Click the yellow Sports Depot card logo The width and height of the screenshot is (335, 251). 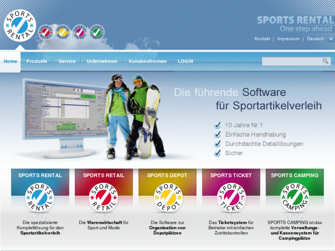(x=168, y=198)
